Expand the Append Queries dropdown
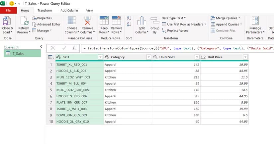 241,24
